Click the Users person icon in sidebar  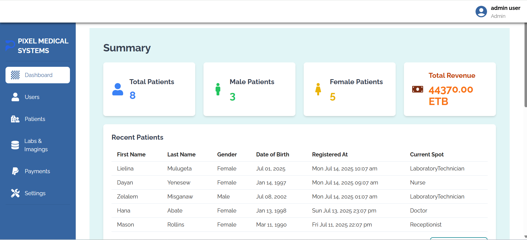(15, 97)
